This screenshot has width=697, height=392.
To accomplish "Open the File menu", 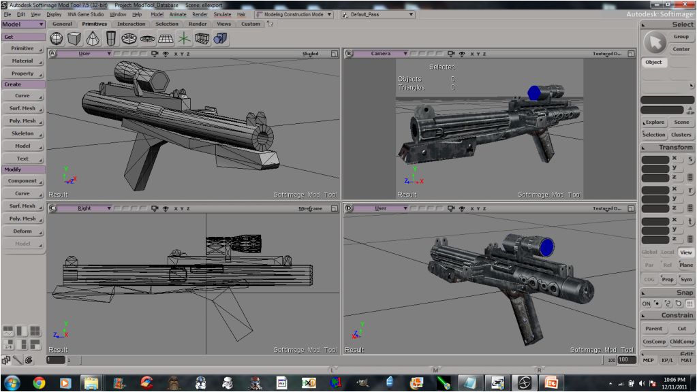I will point(7,15).
